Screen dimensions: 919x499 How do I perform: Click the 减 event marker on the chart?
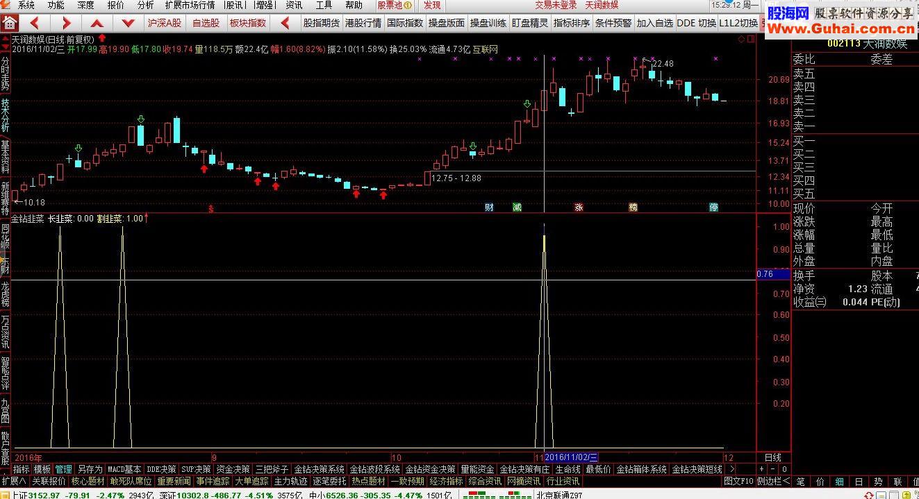(x=517, y=207)
